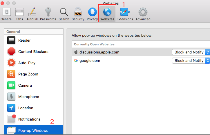Select Location in the sidebar
This screenshot has width=210, height=135.
(x=34, y=108)
